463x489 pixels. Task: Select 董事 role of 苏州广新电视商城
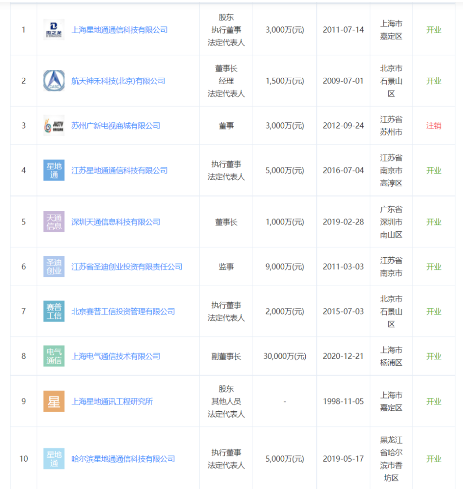click(x=226, y=126)
